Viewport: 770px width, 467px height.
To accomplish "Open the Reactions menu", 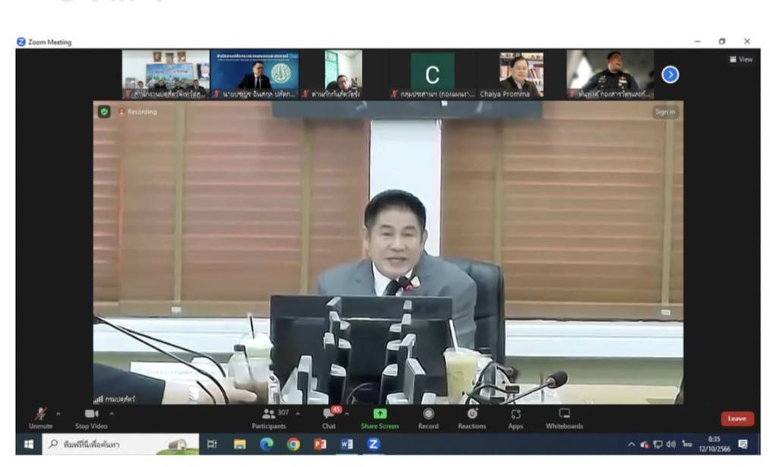I will (472, 418).
